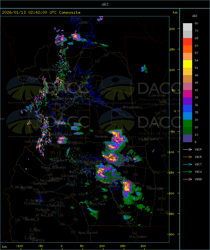
Task: Click '0' on the horizontal km axis
Action: pyautogui.click(x=62, y=246)
